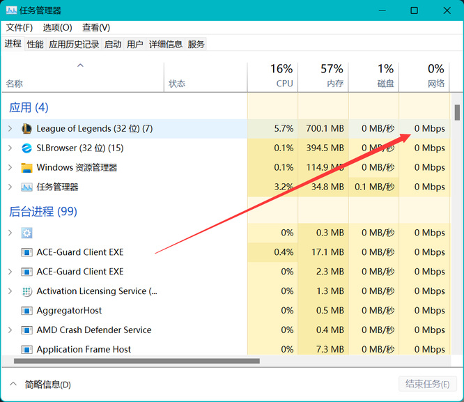The width and height of the screenshot is (464, 402).
Task: Switch to the 性能 tab
Action: tap(35, 44)
